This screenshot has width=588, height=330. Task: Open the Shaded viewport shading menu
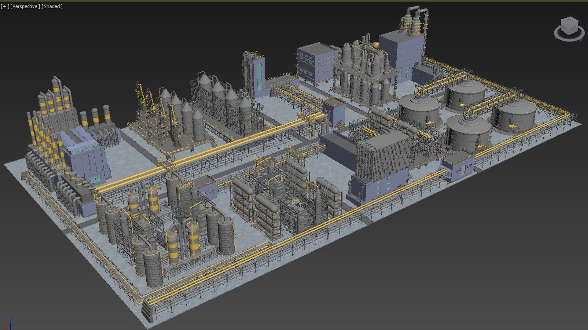52,6
